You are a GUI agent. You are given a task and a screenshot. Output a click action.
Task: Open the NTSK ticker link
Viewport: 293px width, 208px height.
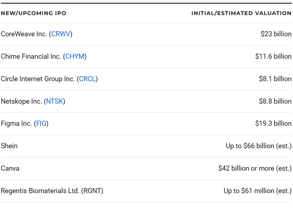coord(55,101)
